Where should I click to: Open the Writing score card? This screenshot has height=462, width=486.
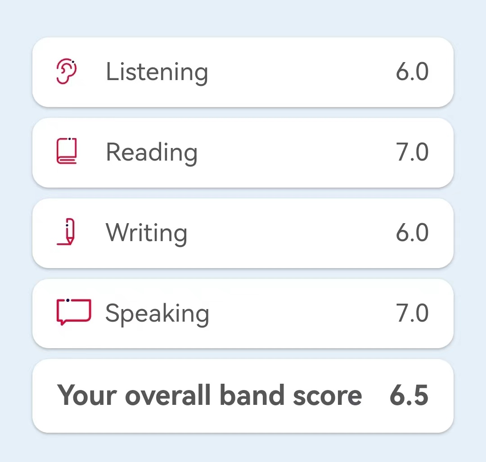(x=243, y=233)
